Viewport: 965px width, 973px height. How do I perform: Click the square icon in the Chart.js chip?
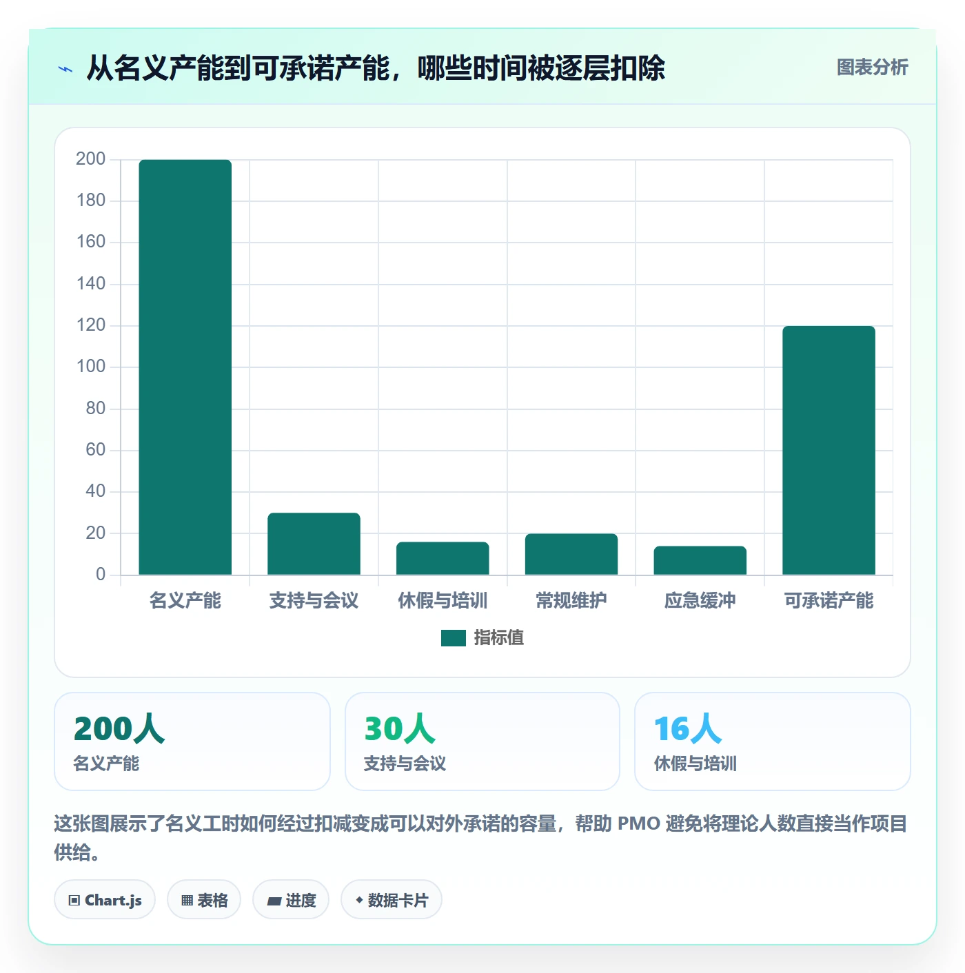(74, 901)
